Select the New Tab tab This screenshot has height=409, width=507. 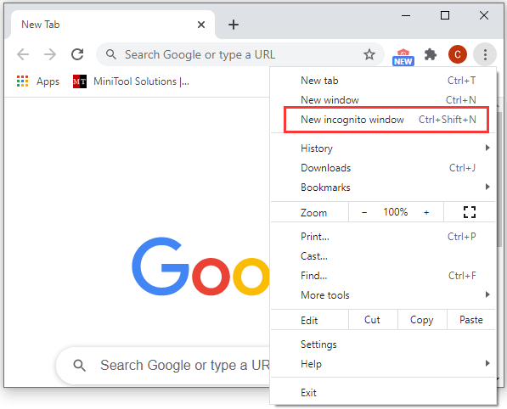pyautogui.click(x=112, y=25)
